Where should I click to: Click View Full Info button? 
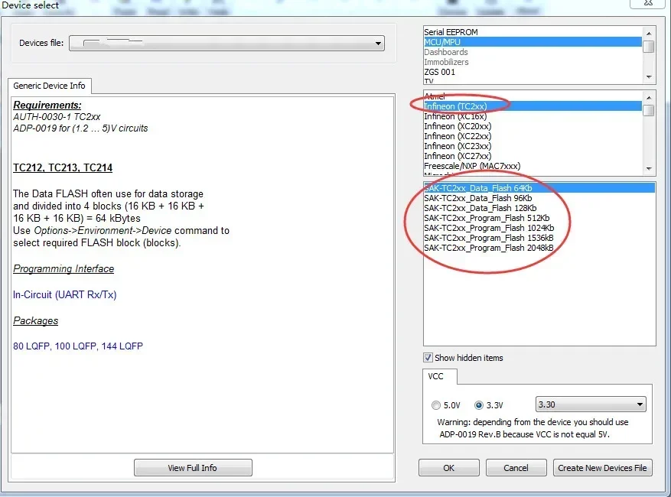pos(193,468)
